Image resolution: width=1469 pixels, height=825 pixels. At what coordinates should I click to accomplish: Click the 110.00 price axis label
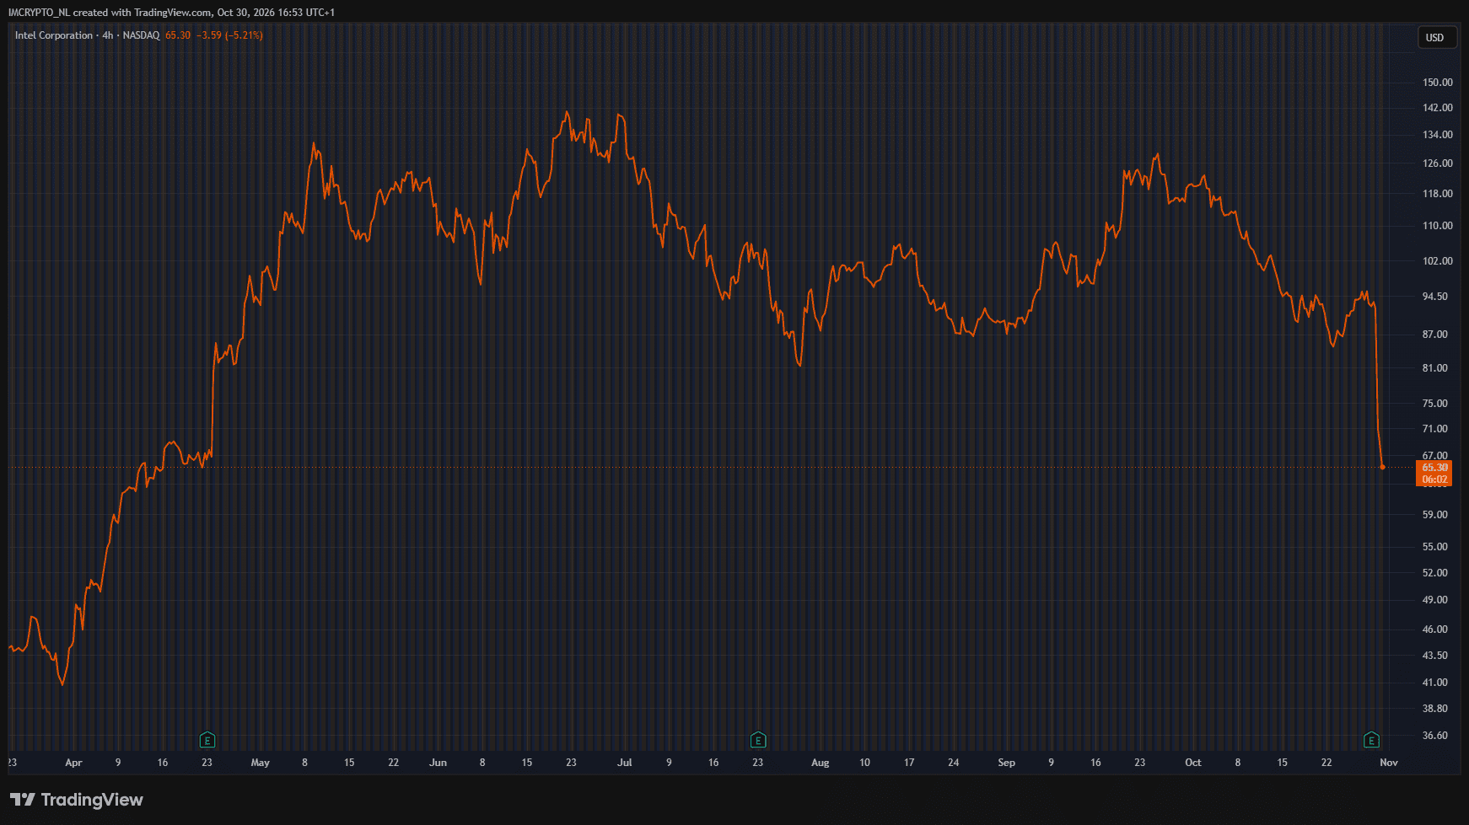pos(1438,226)
